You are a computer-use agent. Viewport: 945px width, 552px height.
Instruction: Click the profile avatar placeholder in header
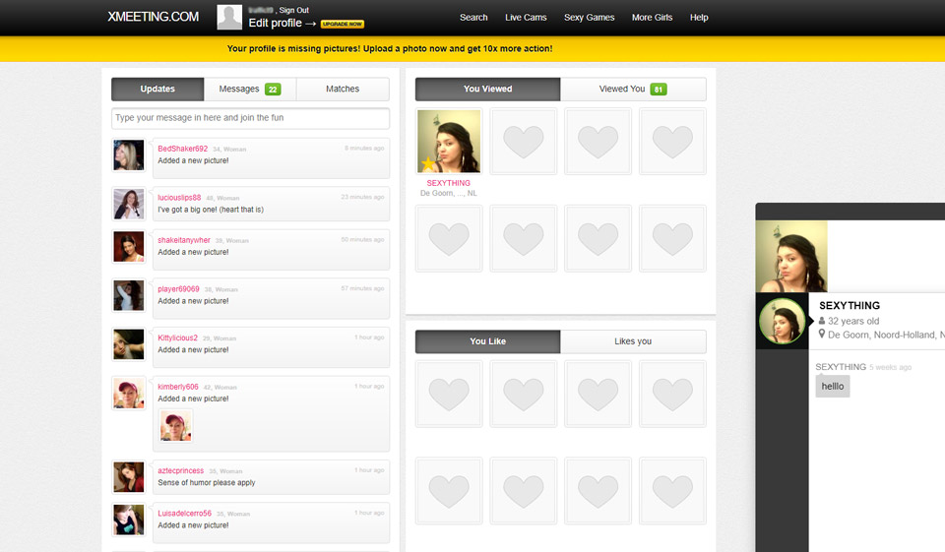point(229,17)
